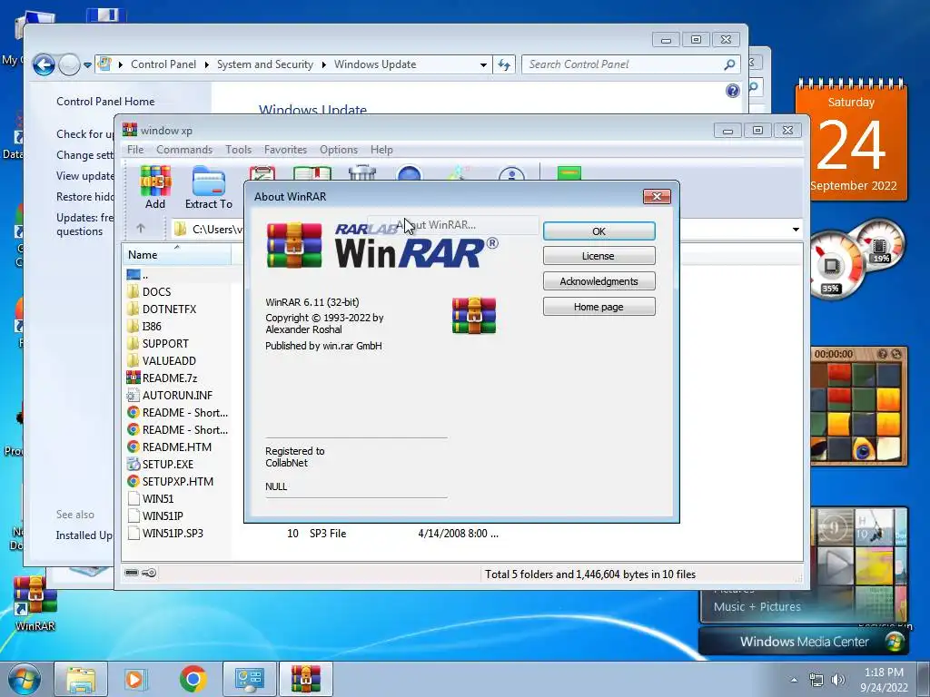Screen dimensions: 930x697
Task: Click the Search Control Panel field
Action: pyautogui.click(x=630, y=64)
